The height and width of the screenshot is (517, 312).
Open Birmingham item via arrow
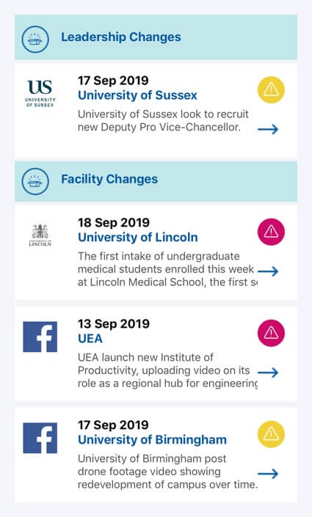coord(268,474)
